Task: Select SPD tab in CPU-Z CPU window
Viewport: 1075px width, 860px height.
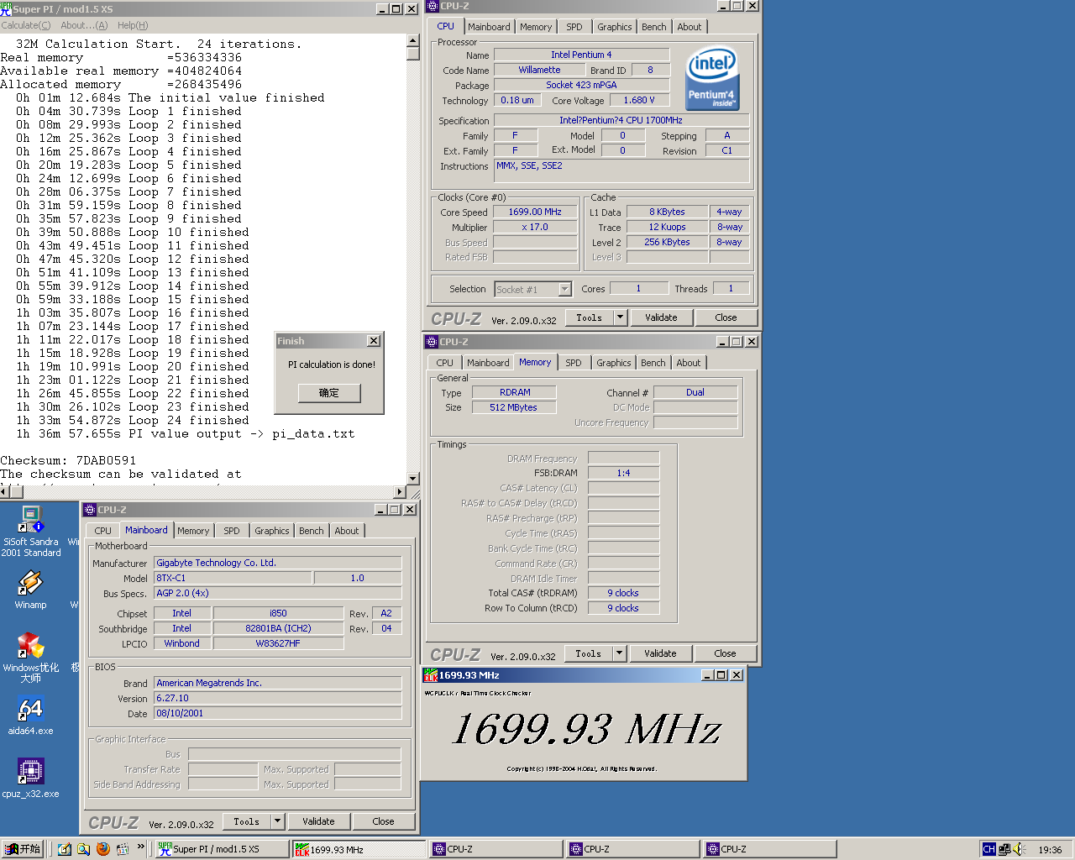Action: (x=574, y=27)
